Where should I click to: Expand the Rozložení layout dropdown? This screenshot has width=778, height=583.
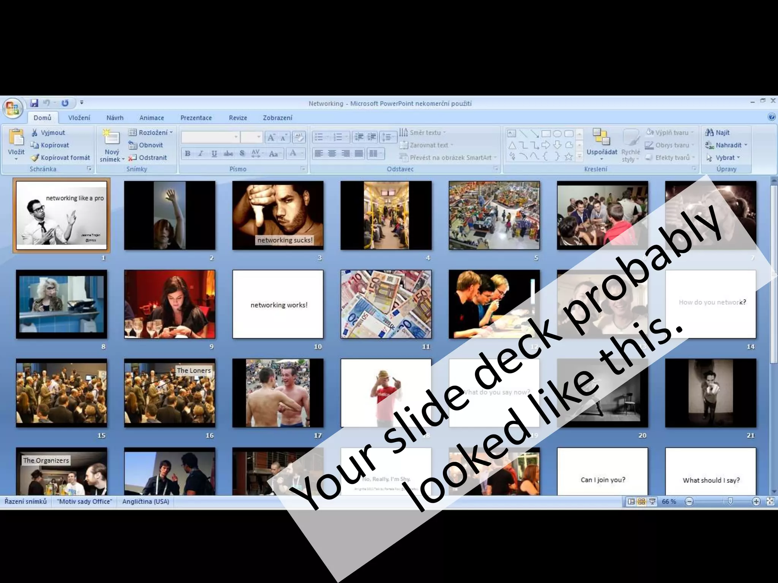pos(171,132)
